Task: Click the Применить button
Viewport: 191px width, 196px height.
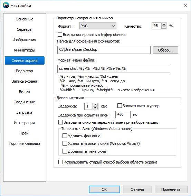Action: [171, 189]
